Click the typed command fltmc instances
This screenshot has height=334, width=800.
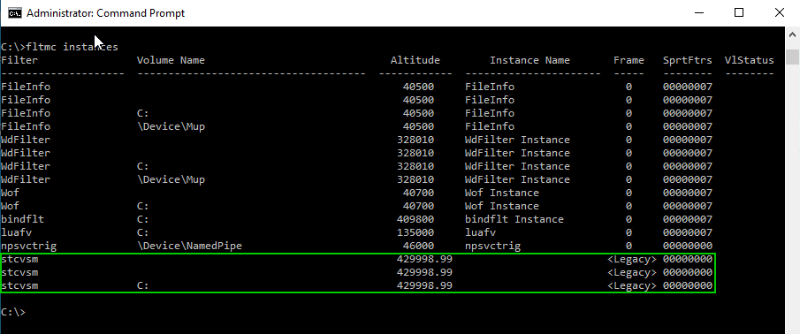(x=72, y=47)
